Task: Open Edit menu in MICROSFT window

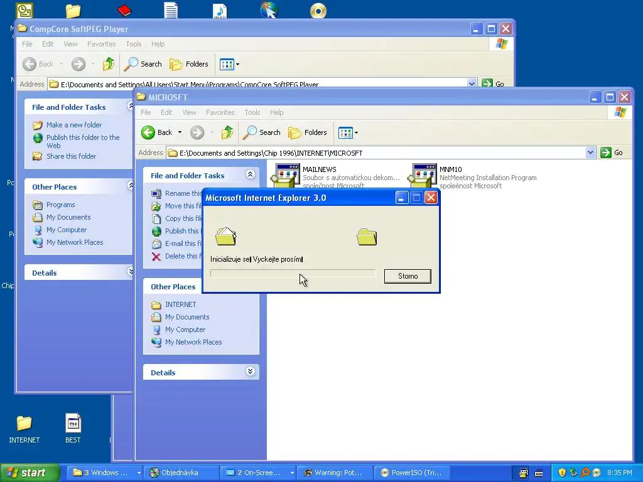Action: point(166,112)
